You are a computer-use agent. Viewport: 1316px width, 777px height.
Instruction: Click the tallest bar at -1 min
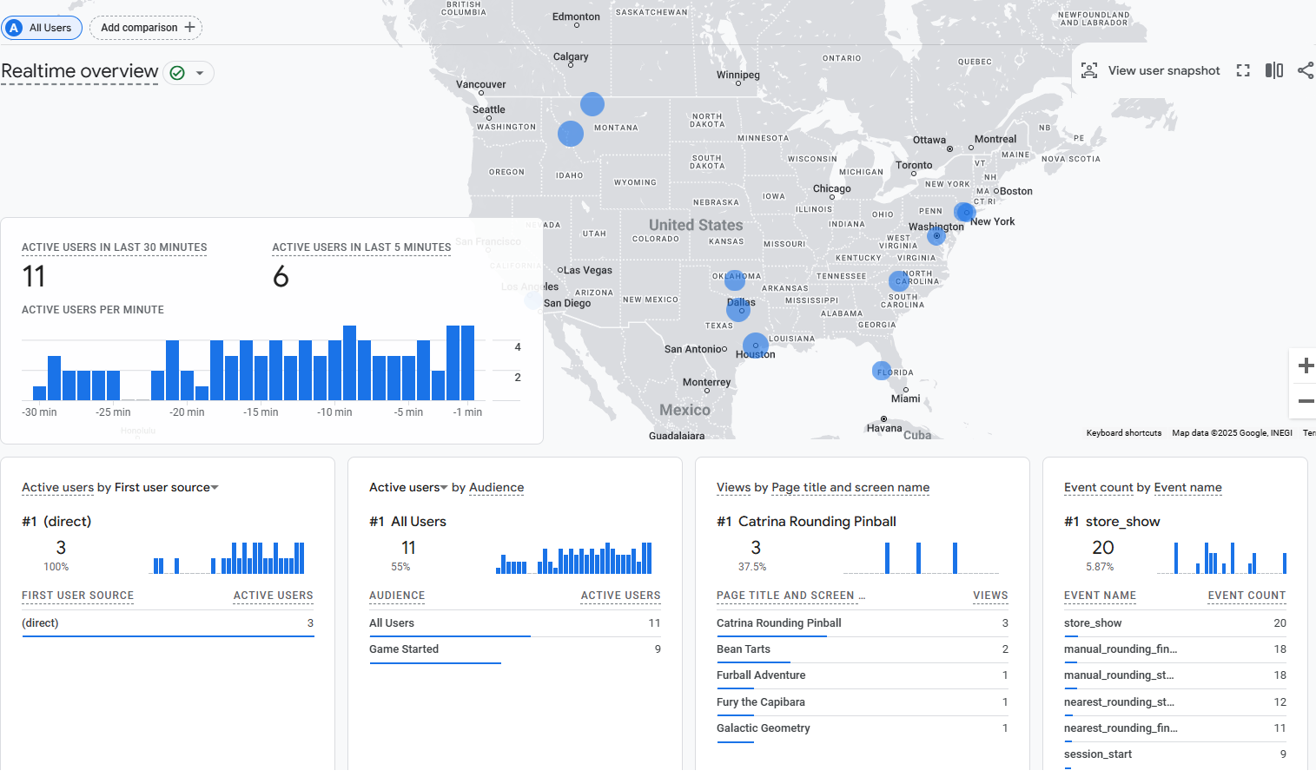[467, 363]
